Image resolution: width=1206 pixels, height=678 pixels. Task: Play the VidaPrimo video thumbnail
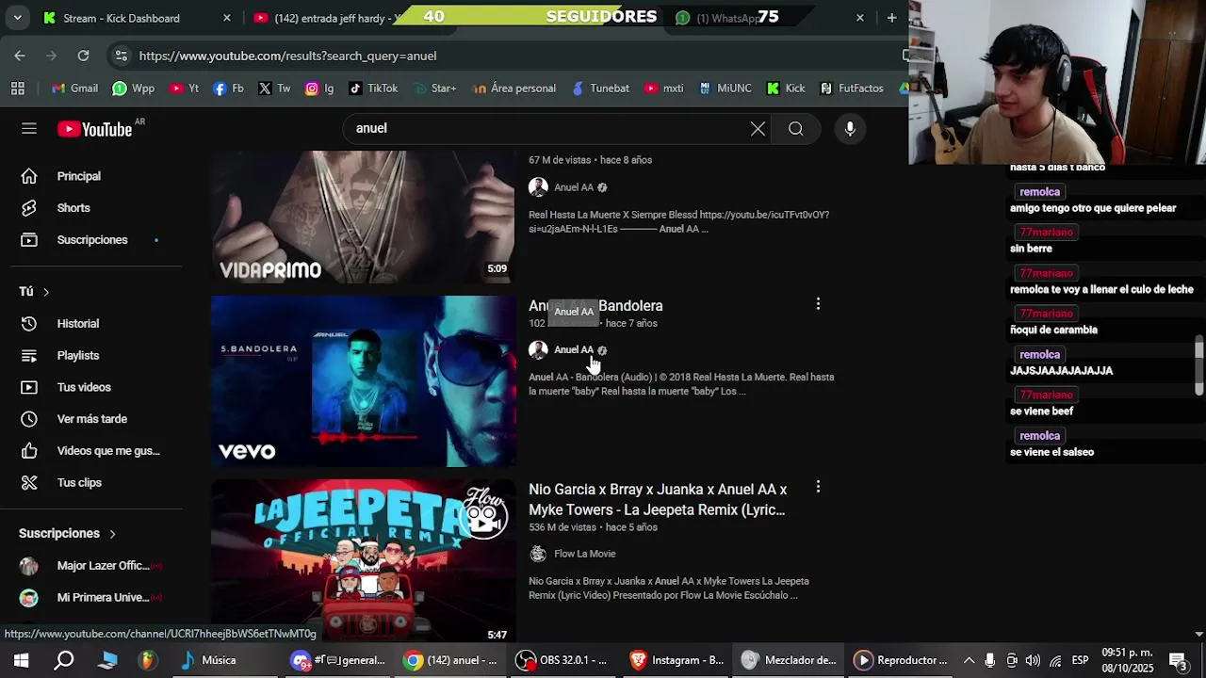tap(364, 217)
